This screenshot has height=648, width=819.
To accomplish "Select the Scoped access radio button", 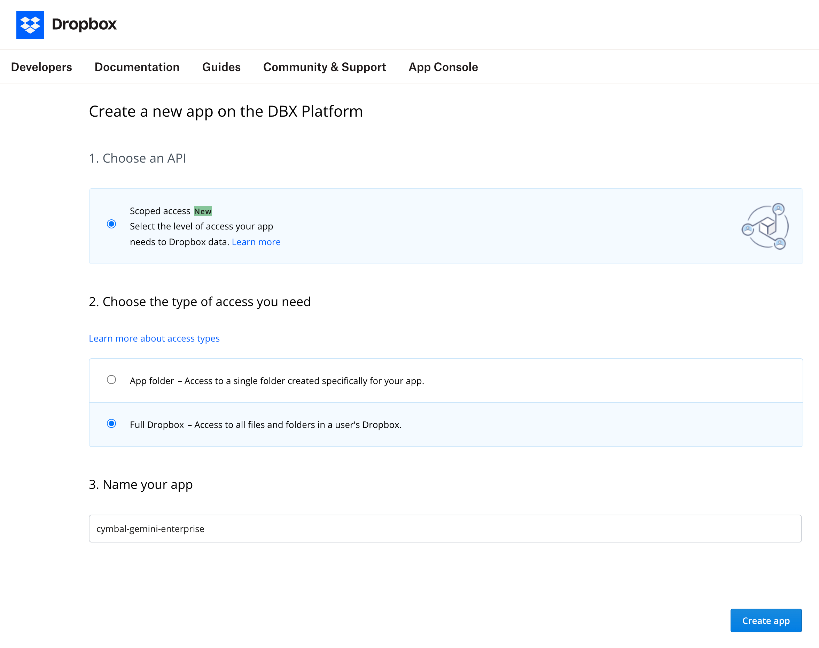I will tap(111, 224).
